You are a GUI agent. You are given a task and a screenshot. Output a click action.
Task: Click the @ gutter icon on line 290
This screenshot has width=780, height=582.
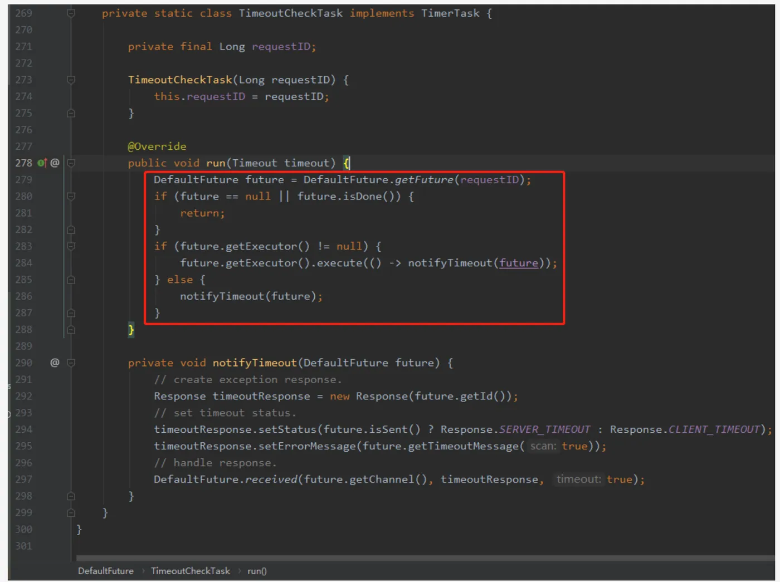55,363
